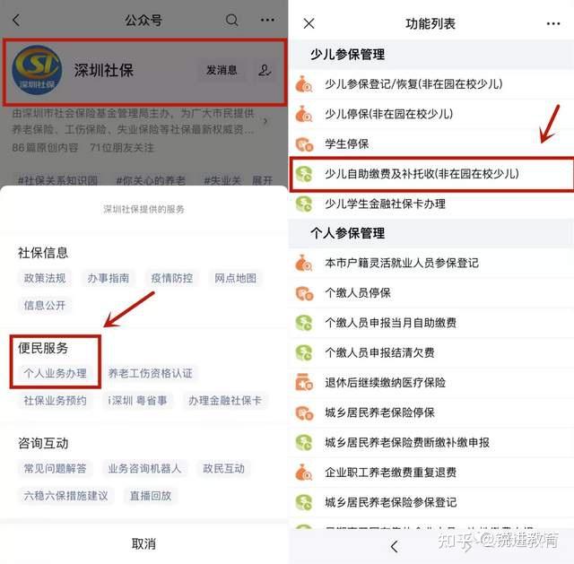The image size is (574, 564).
Task: Open the three-dot menu beside 公众号 title
Action: point(267,20)
